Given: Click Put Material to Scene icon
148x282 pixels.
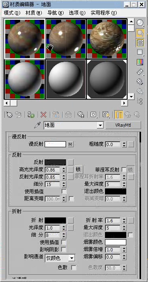Looking at the screenshot, I should [18, 115].
